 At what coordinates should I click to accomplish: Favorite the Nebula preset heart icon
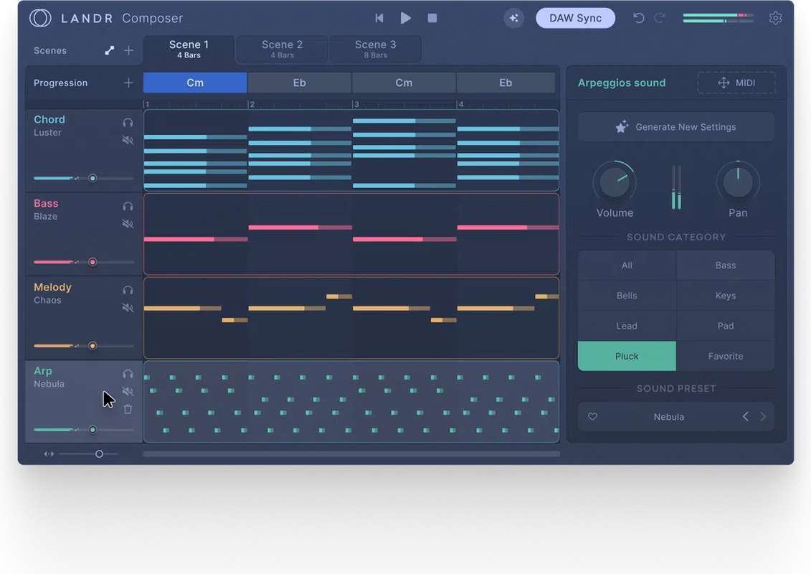[x=592, y=417]
